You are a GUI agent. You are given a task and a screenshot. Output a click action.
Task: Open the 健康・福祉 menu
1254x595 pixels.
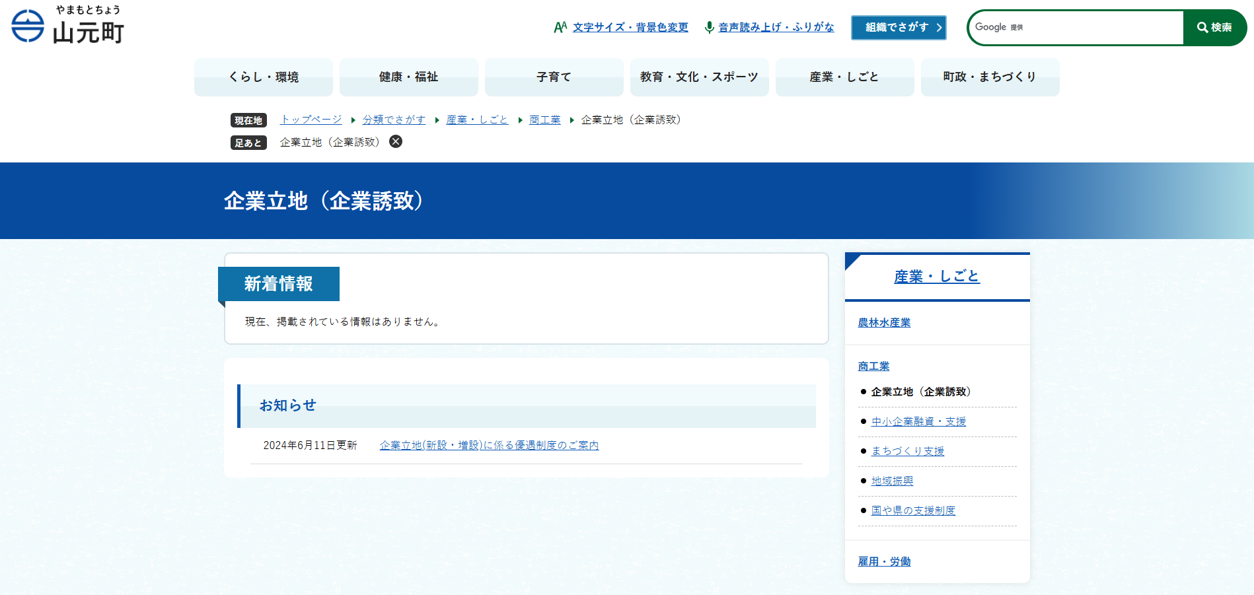(x=409, y=77)
